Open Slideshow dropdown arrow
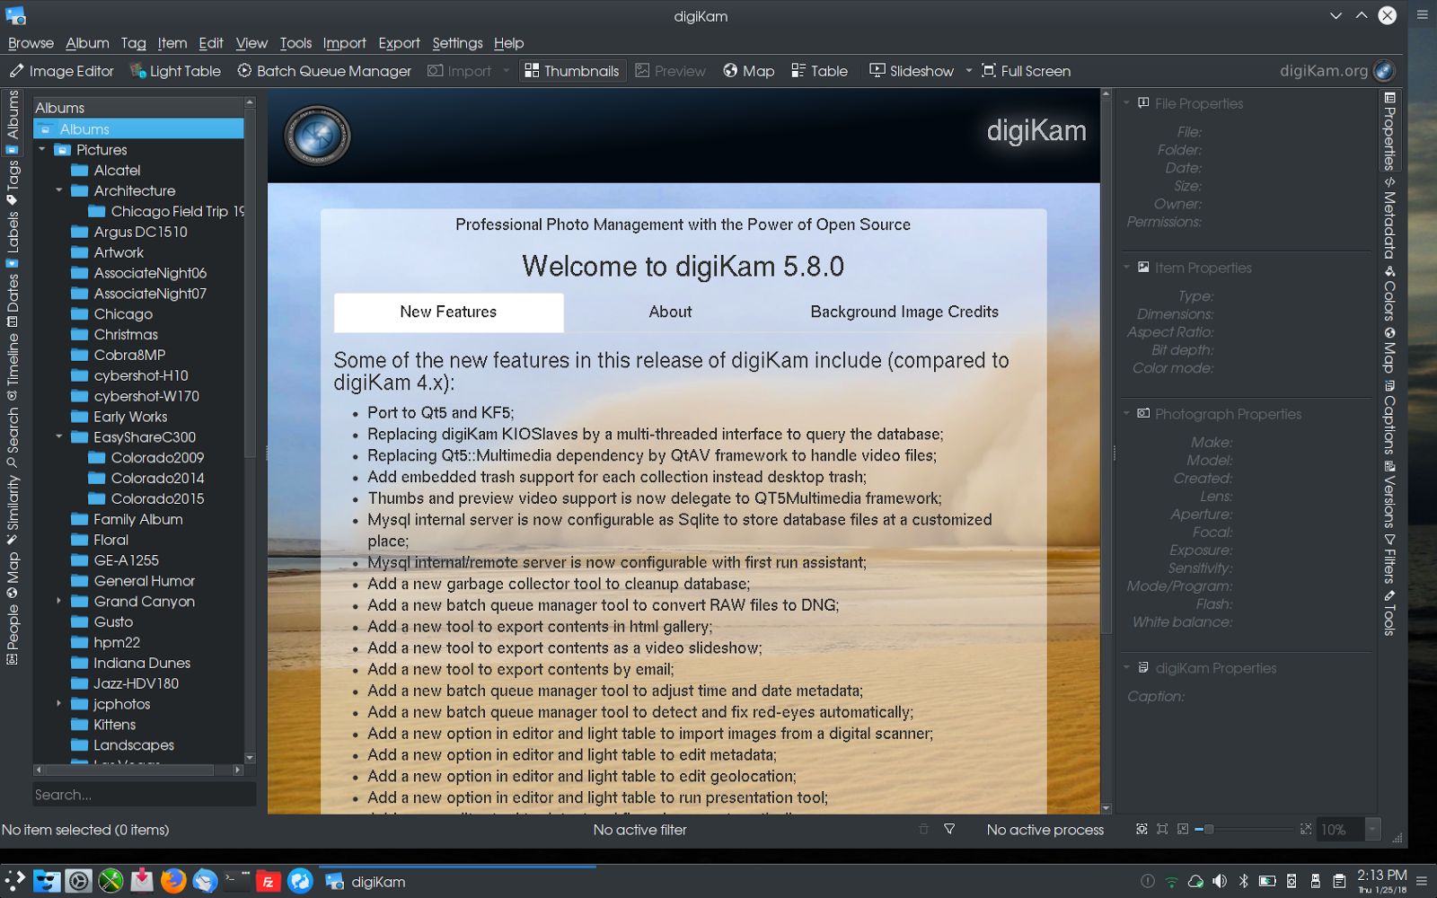This screenshot has height=898, width=1437. coord(969,71)
